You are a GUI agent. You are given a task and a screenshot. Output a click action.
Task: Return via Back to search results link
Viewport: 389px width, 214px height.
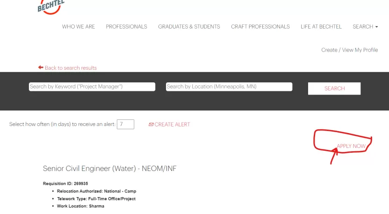tap(71, 68)
